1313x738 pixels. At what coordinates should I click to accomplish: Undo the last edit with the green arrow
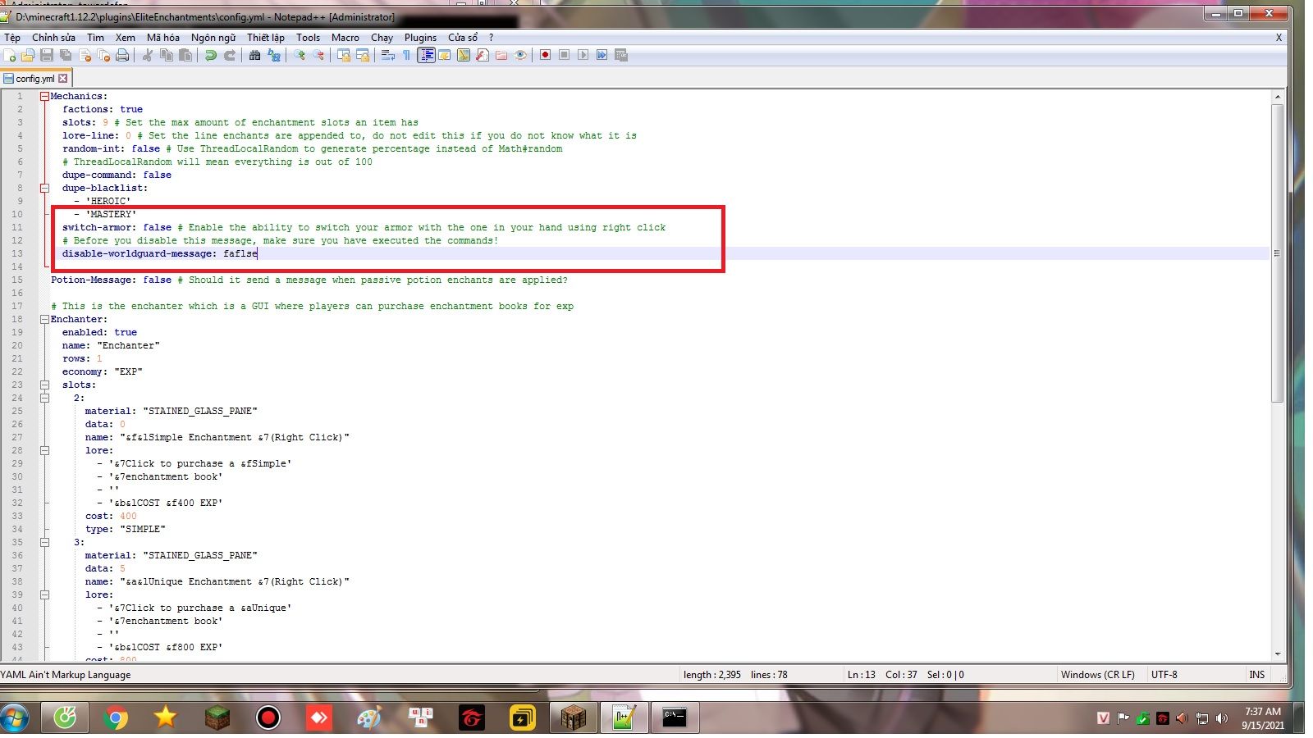(211, 55)
